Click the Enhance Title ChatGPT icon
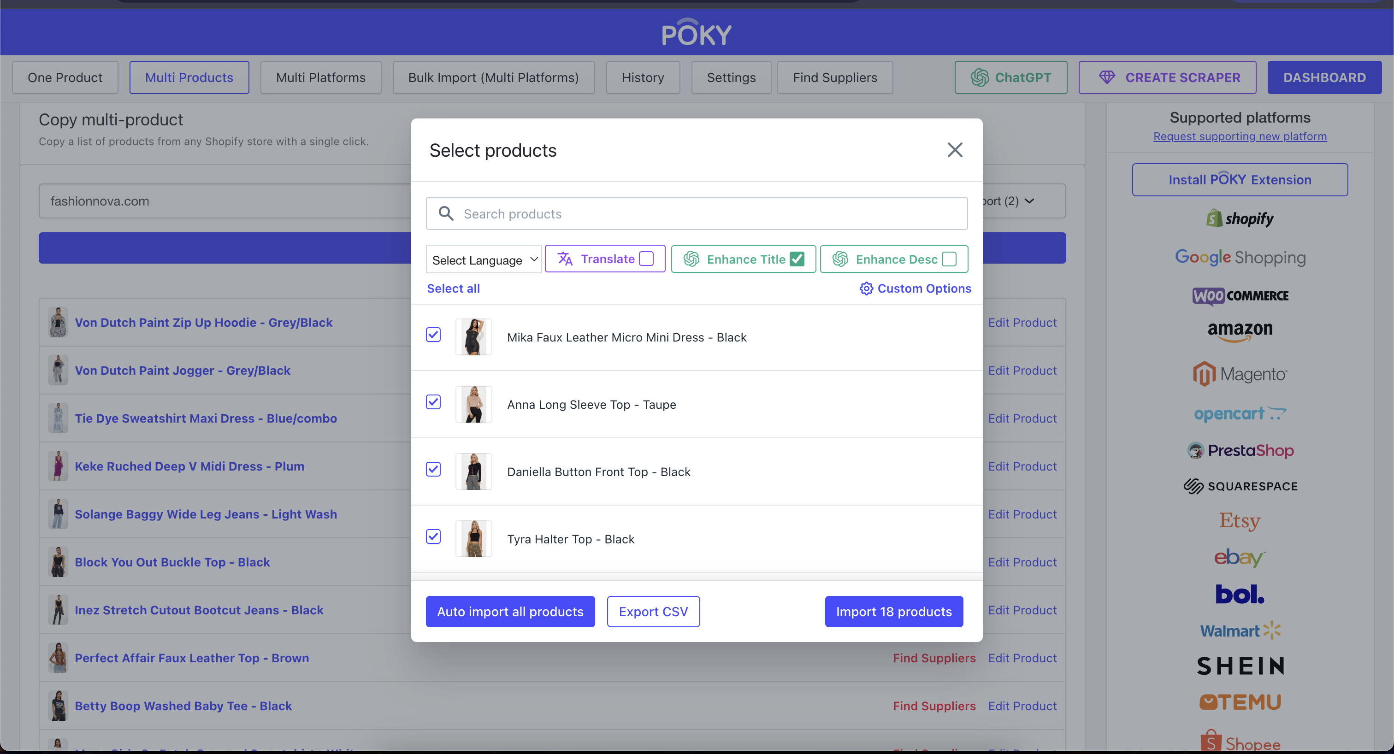 point(691,259)
